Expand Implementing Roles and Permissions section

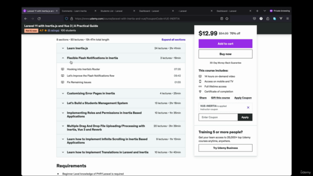[121, 114]
